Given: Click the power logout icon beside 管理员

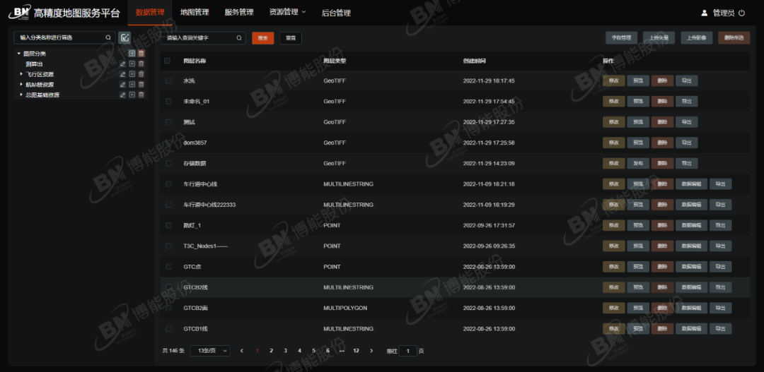Looking at the screenshot, I should tap(741, 13).
